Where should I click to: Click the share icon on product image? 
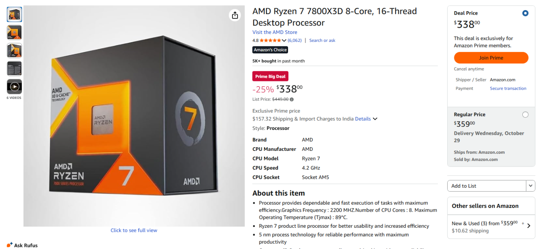[x=235, y=15]
